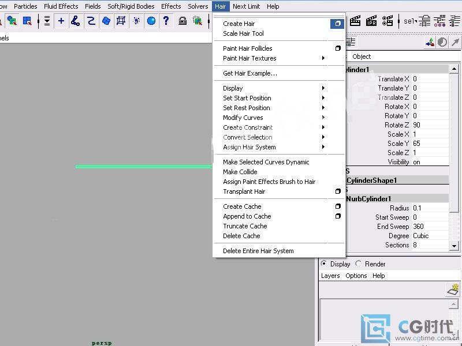The height and width of the screenshot is (346, 462).
Task: Click the plus snap-to-points icon
Action: [x=61, y=21]
